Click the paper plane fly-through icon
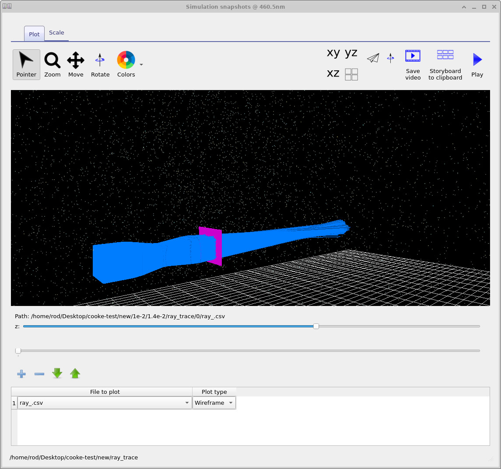 [x=373, y=58]
